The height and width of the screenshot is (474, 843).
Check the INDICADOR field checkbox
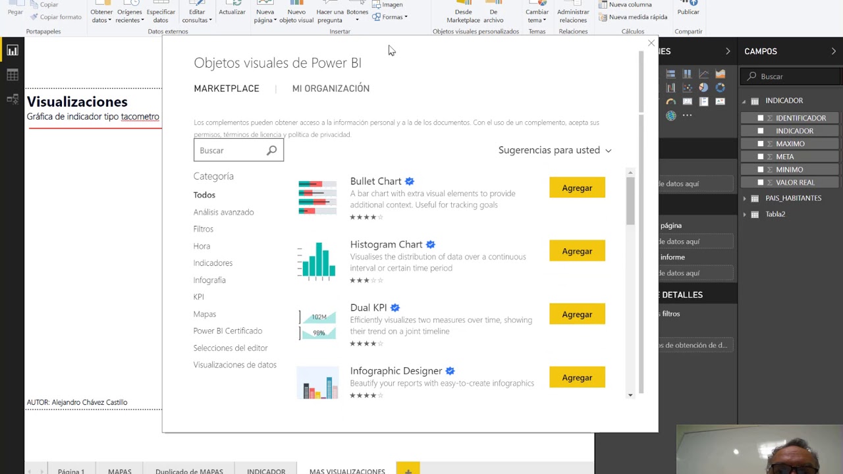[761, 131]
